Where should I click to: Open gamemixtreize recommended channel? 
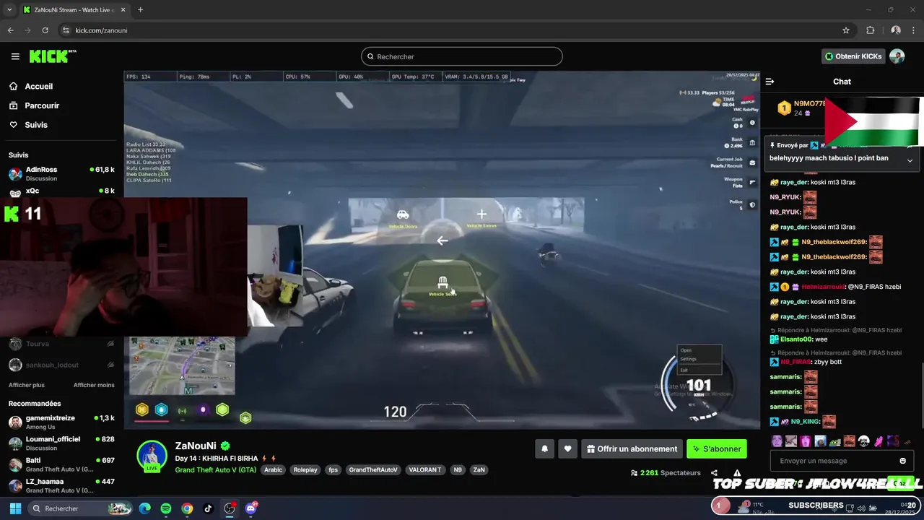(x=61, y=422)
